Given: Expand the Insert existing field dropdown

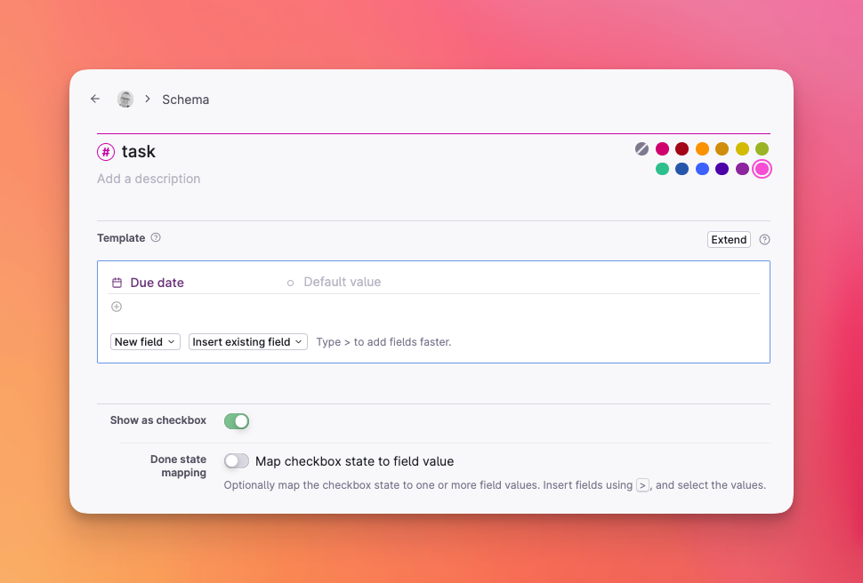Looking at the screenshot, I should tap(247, 341).
